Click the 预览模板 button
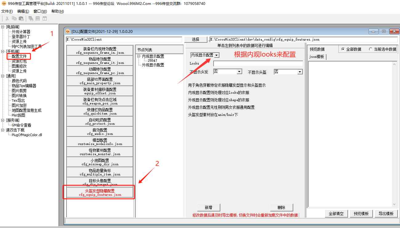This screenshot has width=400, height=228. (361, 214)
